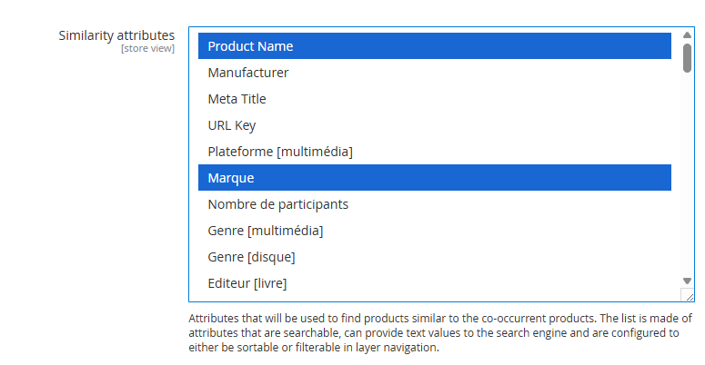The width and height of the screenshot is (705, 365).
Task: Click the [store view] scope label
Action: click(x=147, y=48)
